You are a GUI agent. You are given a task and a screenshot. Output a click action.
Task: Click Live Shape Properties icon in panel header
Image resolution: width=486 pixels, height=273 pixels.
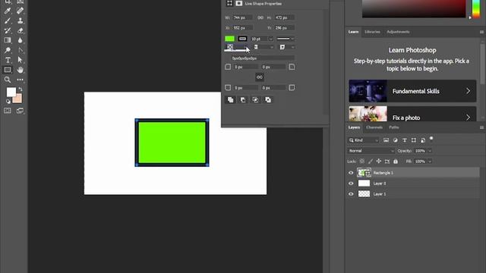[x=229, y=3]
